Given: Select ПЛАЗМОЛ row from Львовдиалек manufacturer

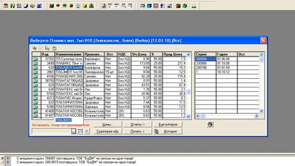Looking at the screenshot, I should click(x=69, y=72).
